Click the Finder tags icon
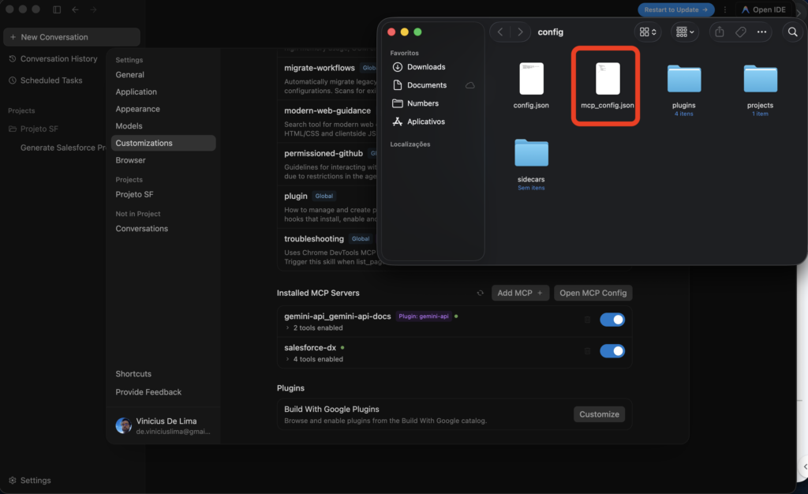The image size is (808, 494). tap(740, 32)
